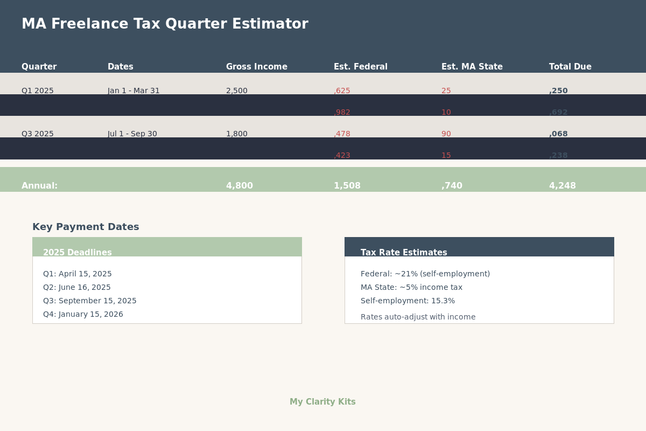Screen dimensions: 646x431
Task: Edit the 1,800 gross income cell
Action: coord(236,134)
